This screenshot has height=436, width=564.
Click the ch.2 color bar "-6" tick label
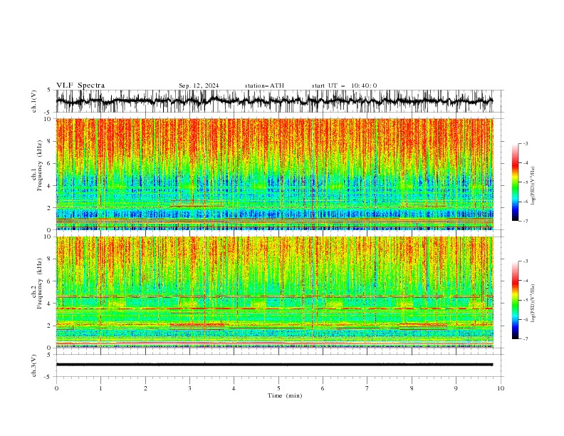coord(526,319)
